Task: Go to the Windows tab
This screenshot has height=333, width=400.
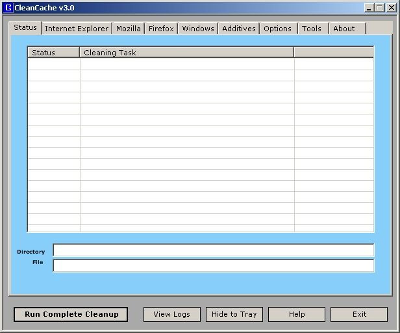Action: (x=198, y=29)
